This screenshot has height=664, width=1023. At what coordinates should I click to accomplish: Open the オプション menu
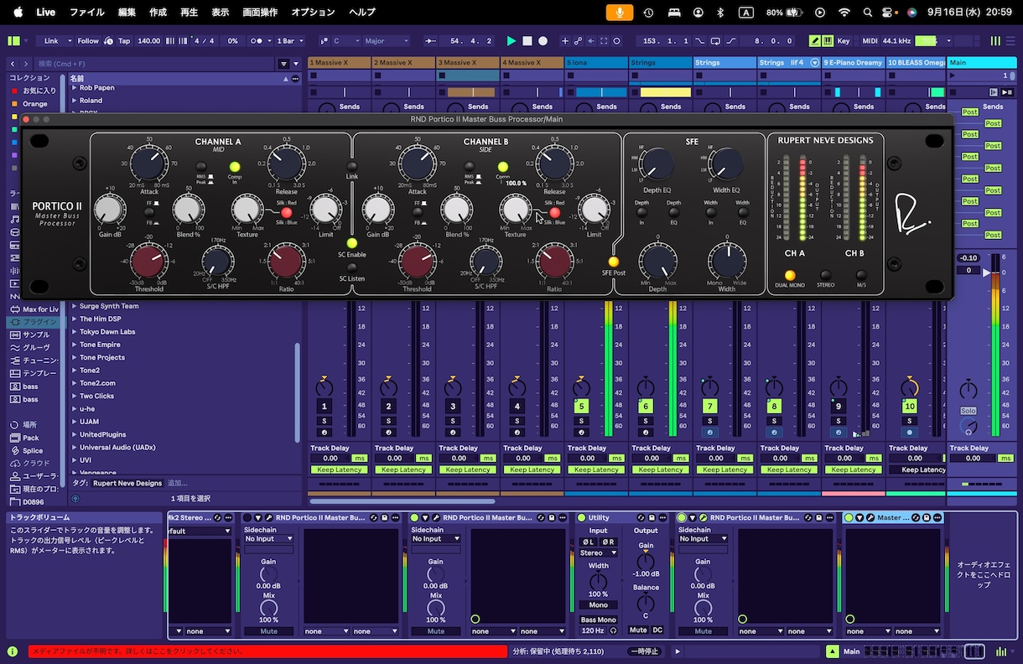313,12
